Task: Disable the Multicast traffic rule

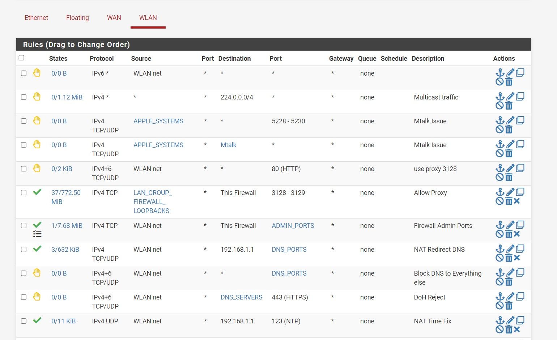Action: (x=499, y=106)
